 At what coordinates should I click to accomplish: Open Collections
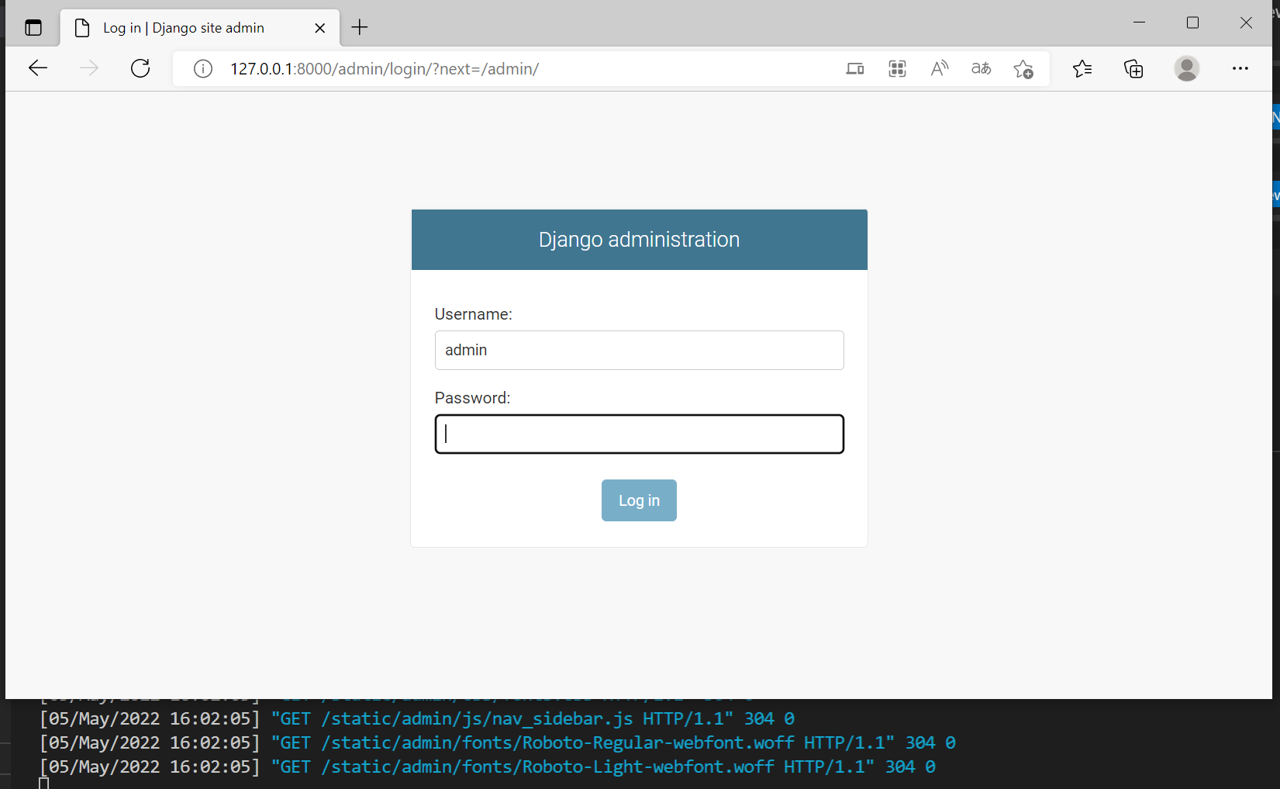(x=1133, y=69)
